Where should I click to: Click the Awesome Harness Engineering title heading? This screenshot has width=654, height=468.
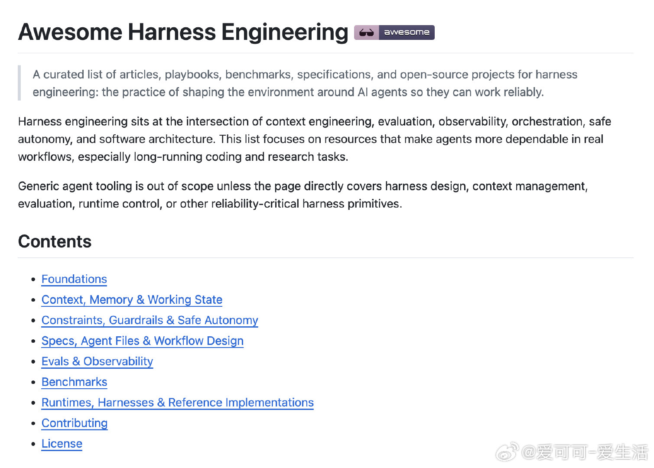coord(183,32)
